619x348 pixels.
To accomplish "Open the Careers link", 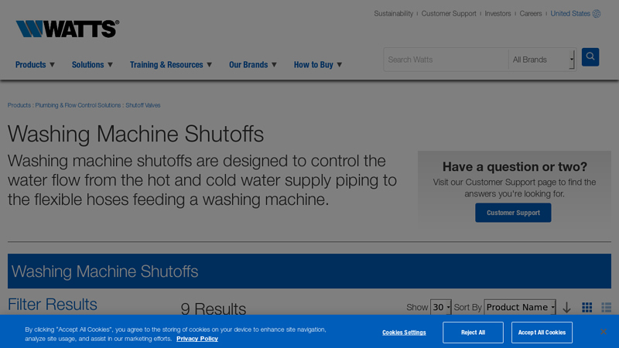I will 530,13.
